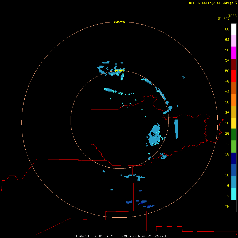
Task: Select the dark green 30 kft swatch
Action: 234,135
